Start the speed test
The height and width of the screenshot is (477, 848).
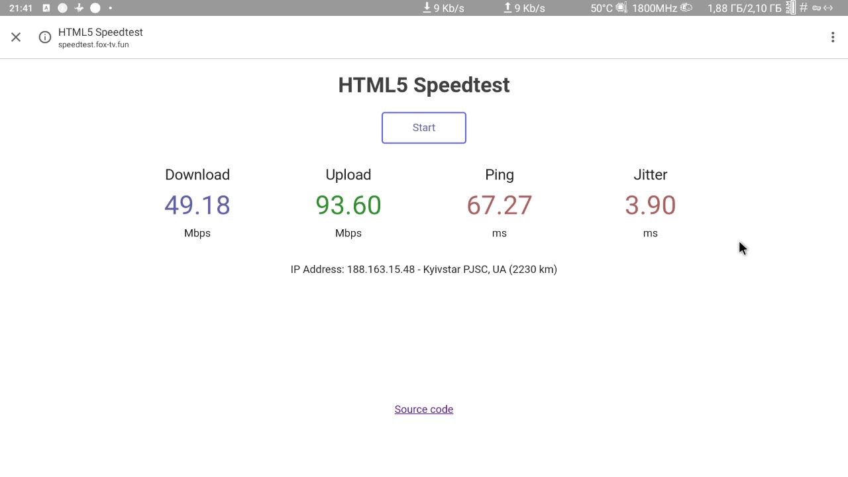424,128
